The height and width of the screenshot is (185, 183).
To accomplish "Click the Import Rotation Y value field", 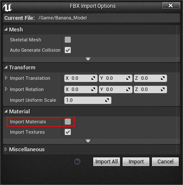I will pos(116,89).
